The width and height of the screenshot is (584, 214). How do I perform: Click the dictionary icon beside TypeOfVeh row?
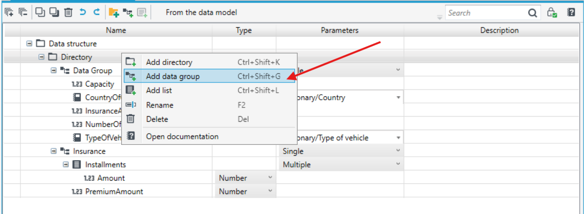click(77, 138)
